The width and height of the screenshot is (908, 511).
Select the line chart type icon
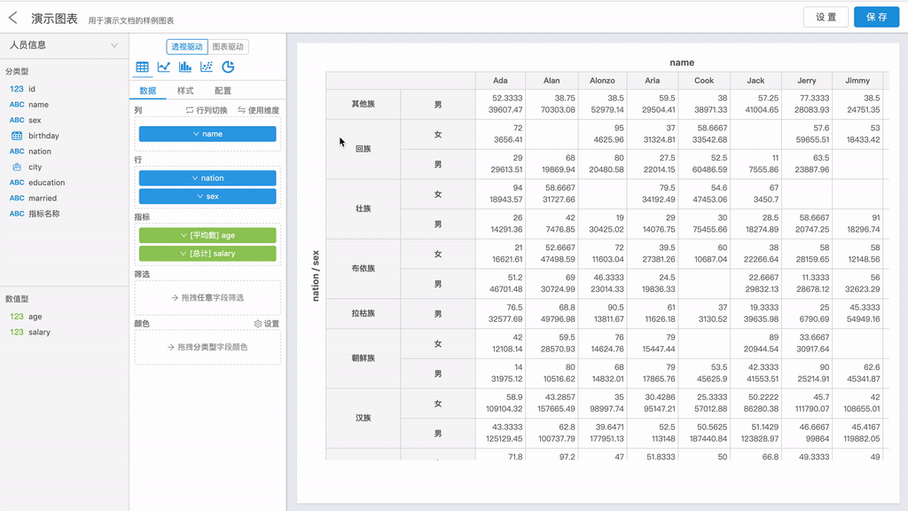pos(164,67)
